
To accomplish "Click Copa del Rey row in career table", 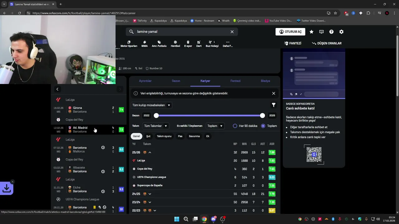I will point(204,169).
